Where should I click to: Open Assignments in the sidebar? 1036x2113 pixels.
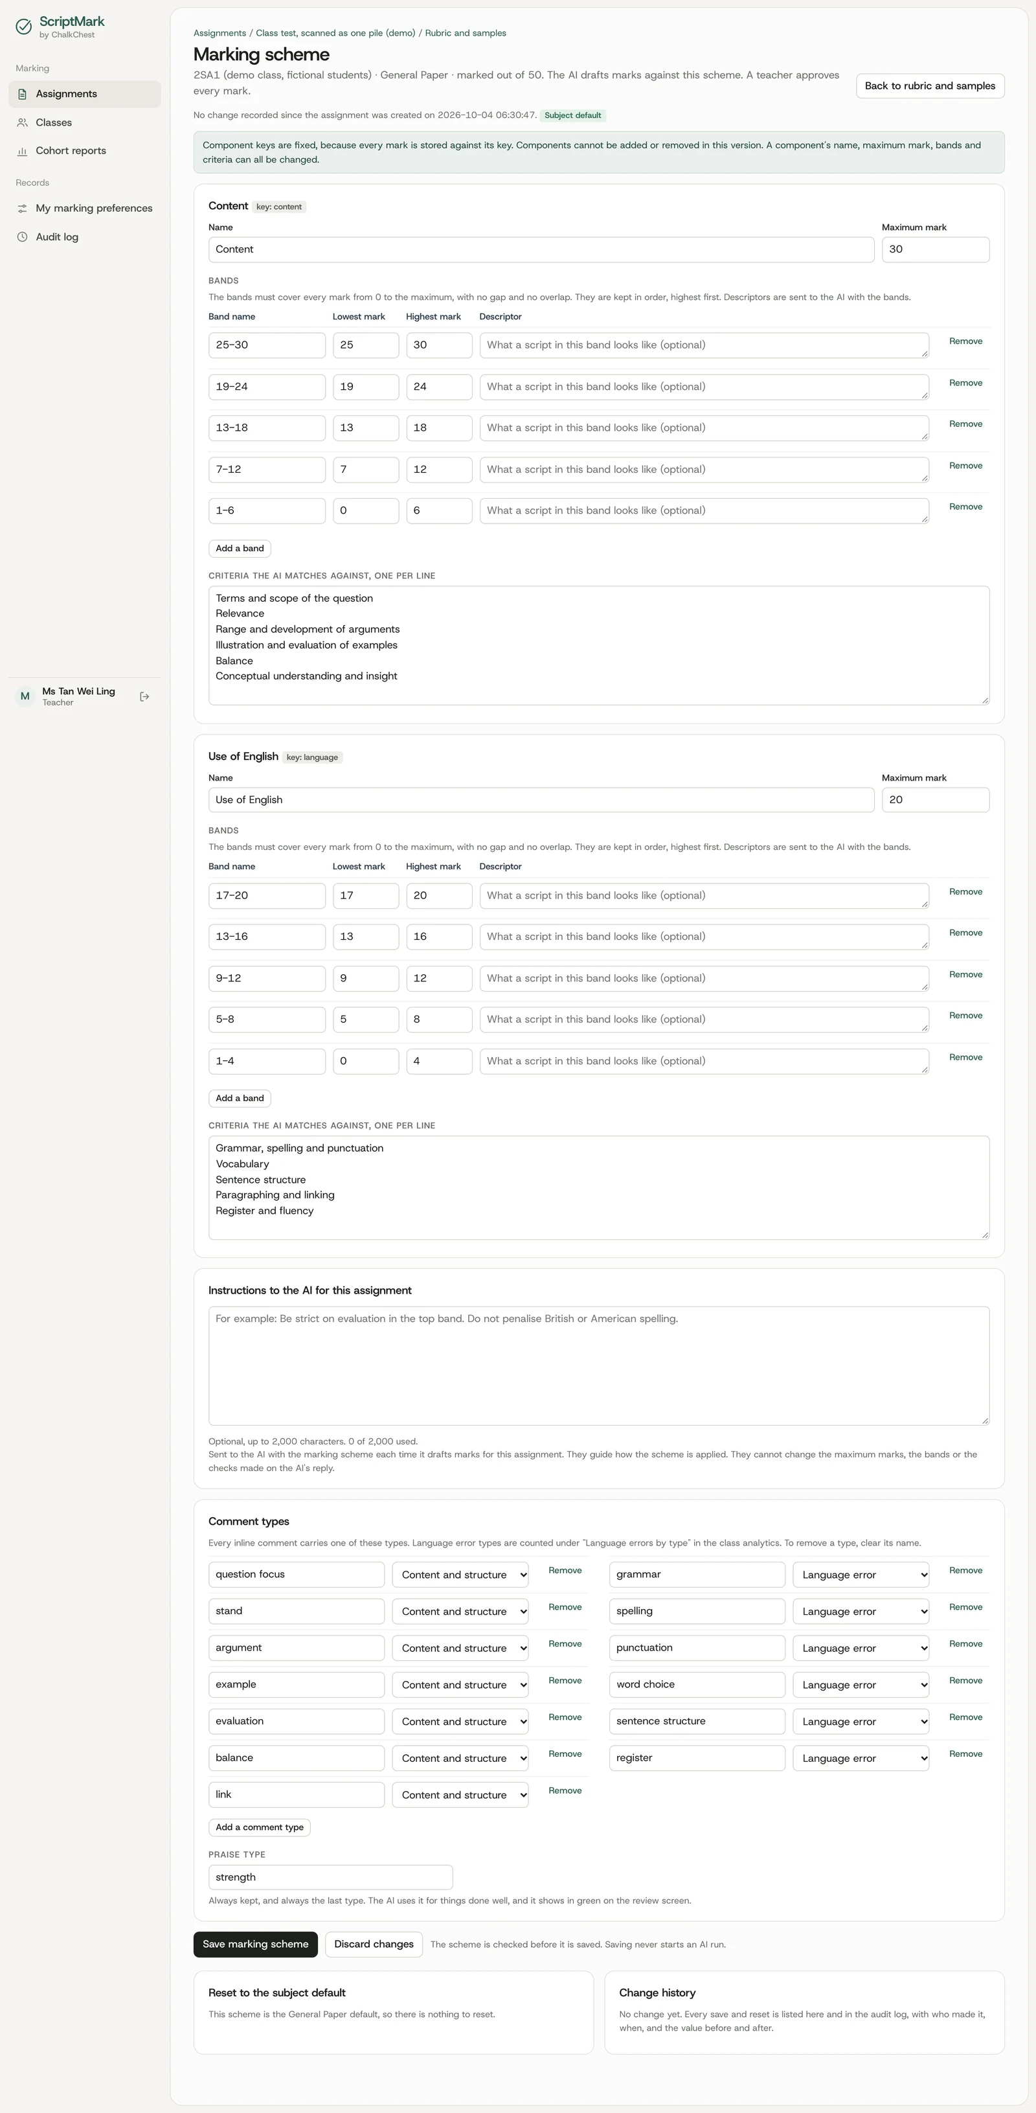(x=84, y=95)
